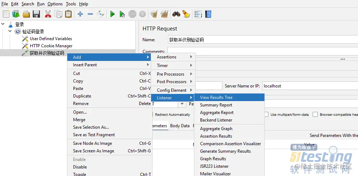Open the Function Helper list icon
This screenshot has height=176, width=358.
coord(198,14)
